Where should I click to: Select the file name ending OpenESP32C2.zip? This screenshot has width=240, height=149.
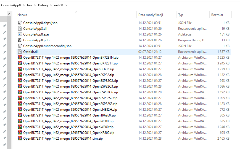(70, 81)
